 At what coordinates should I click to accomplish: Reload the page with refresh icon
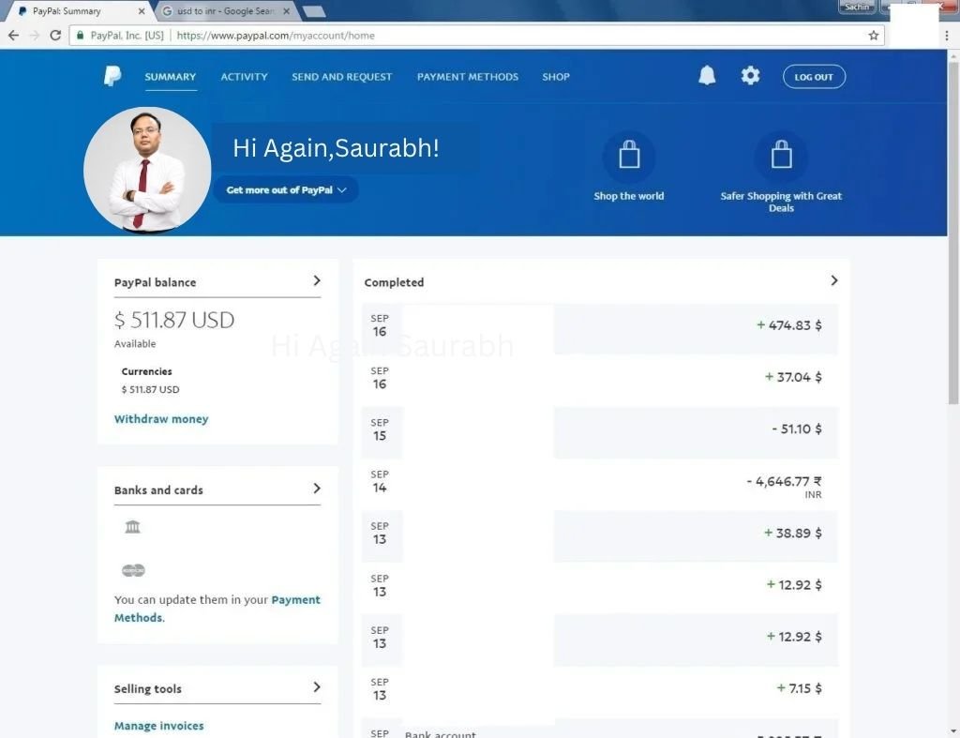[x=55, y=35]
